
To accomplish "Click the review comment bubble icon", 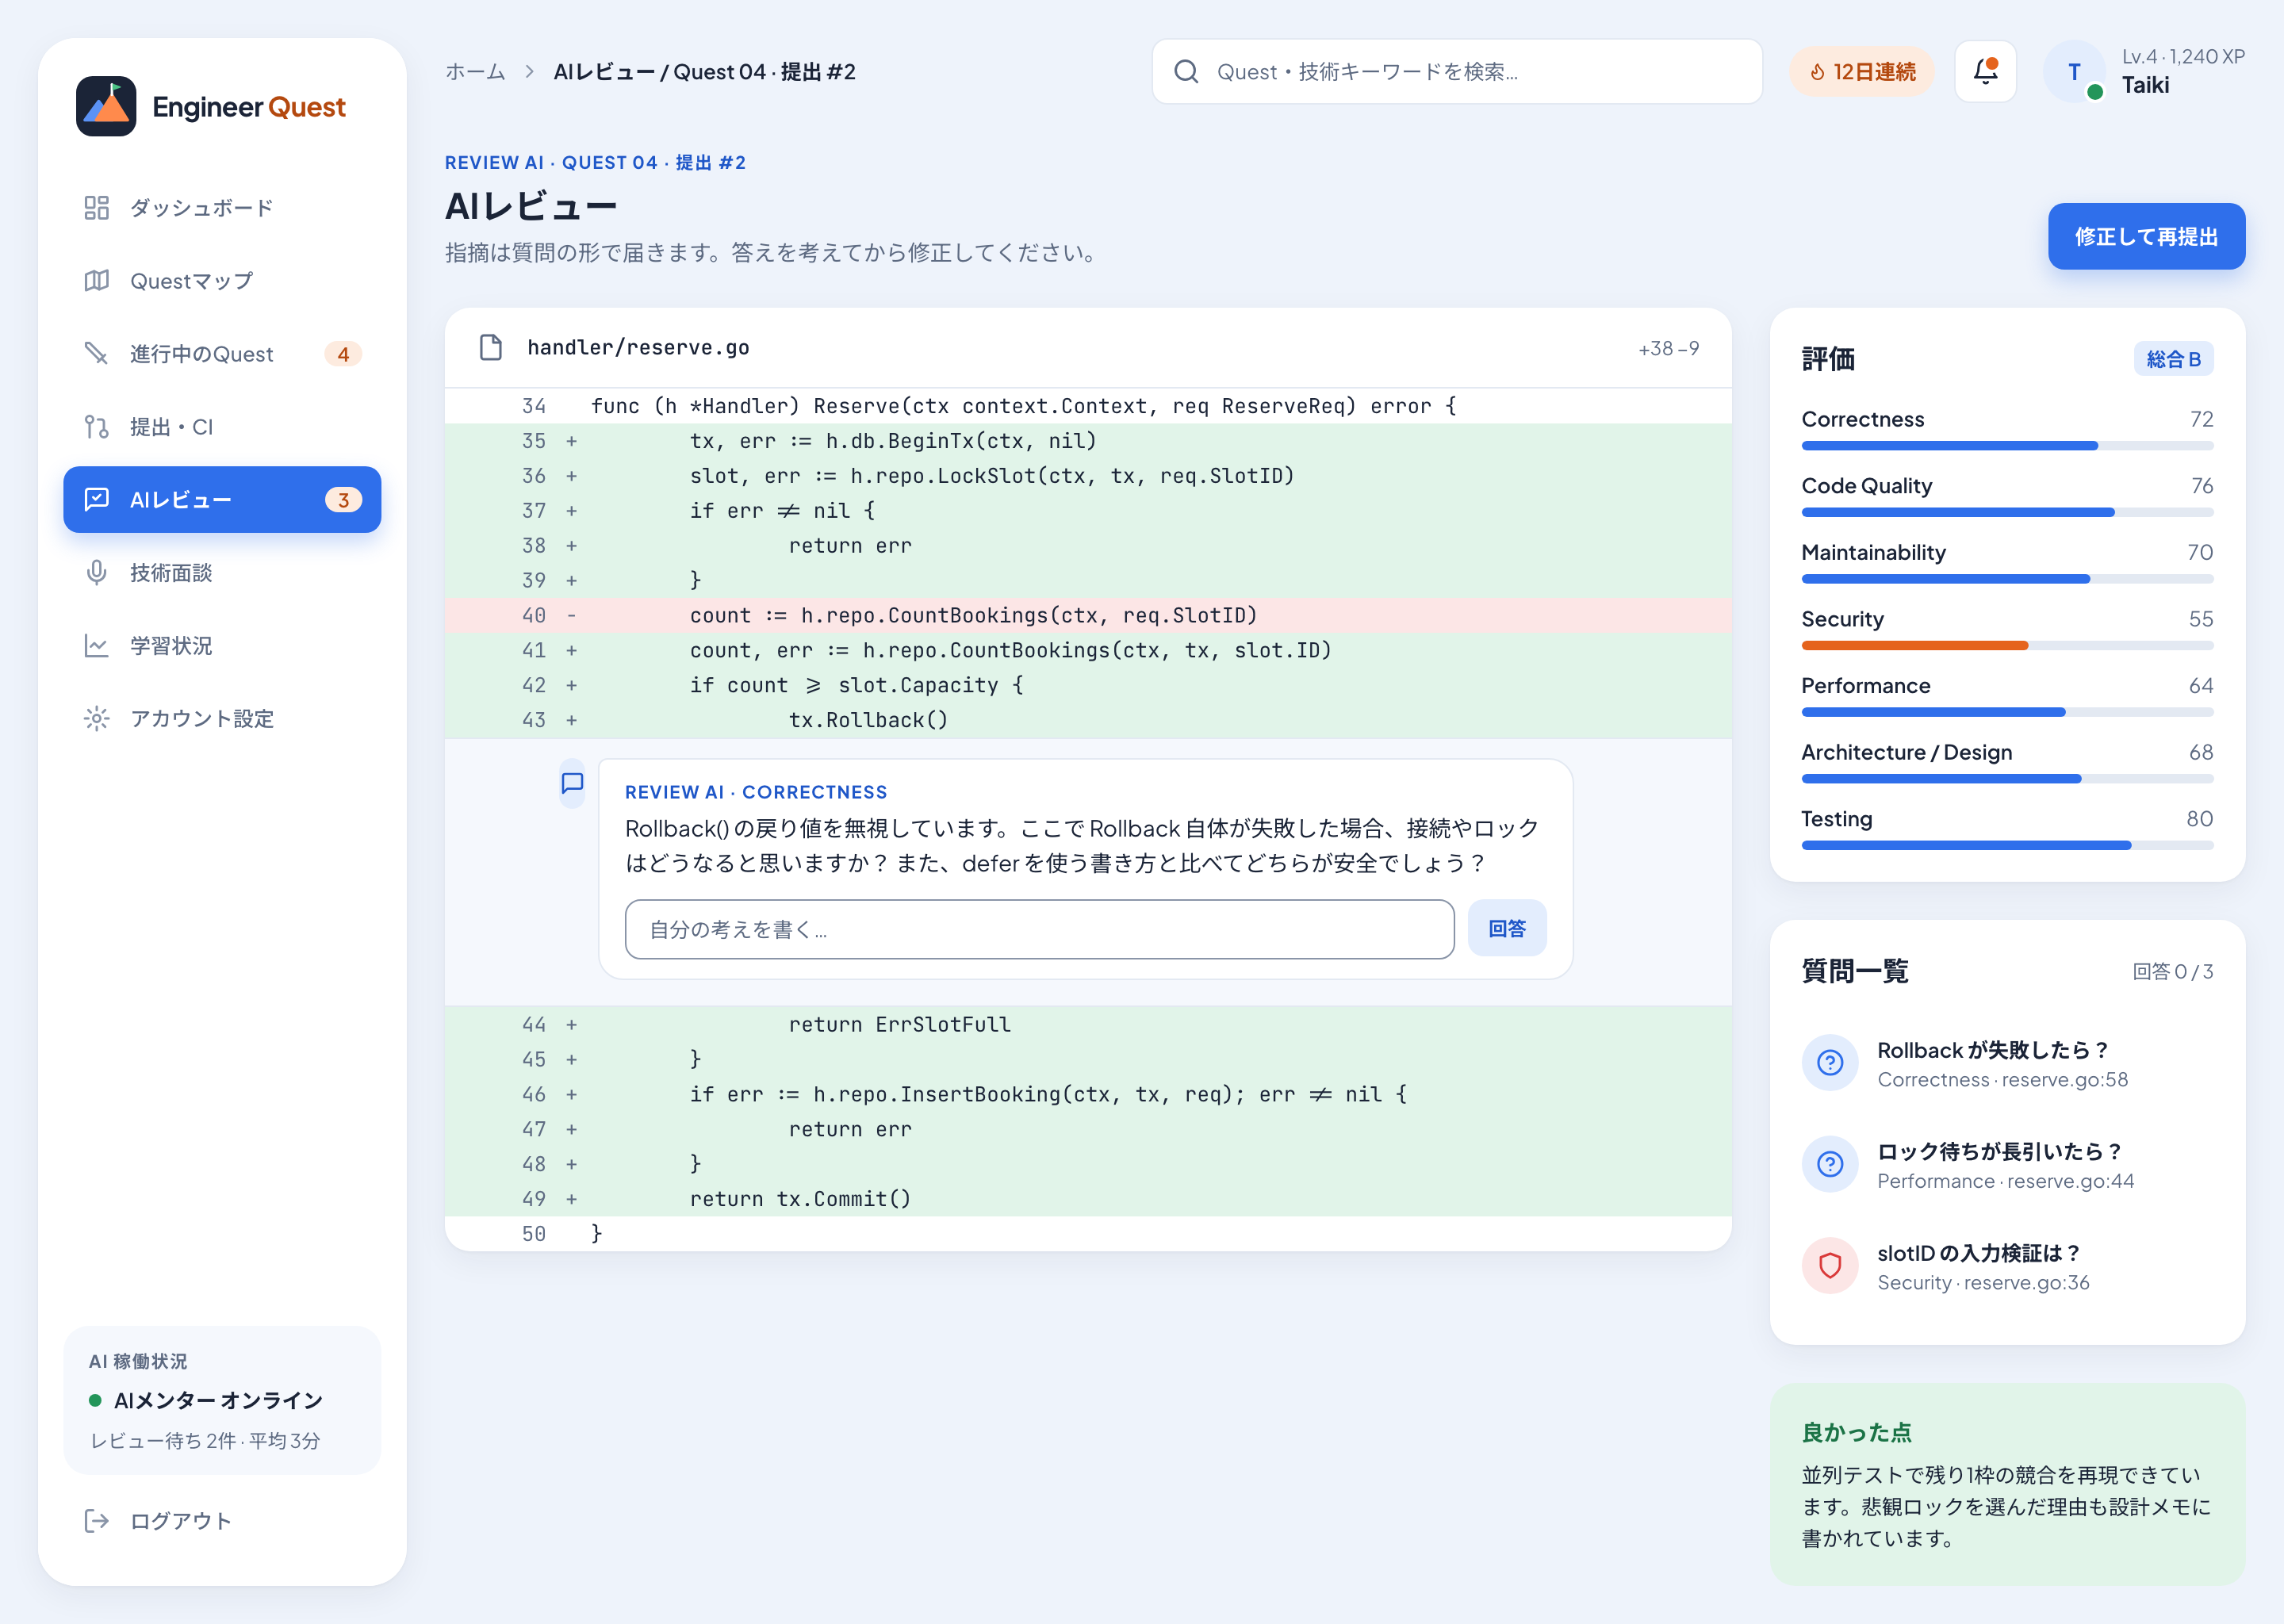I will pos(572,783).
